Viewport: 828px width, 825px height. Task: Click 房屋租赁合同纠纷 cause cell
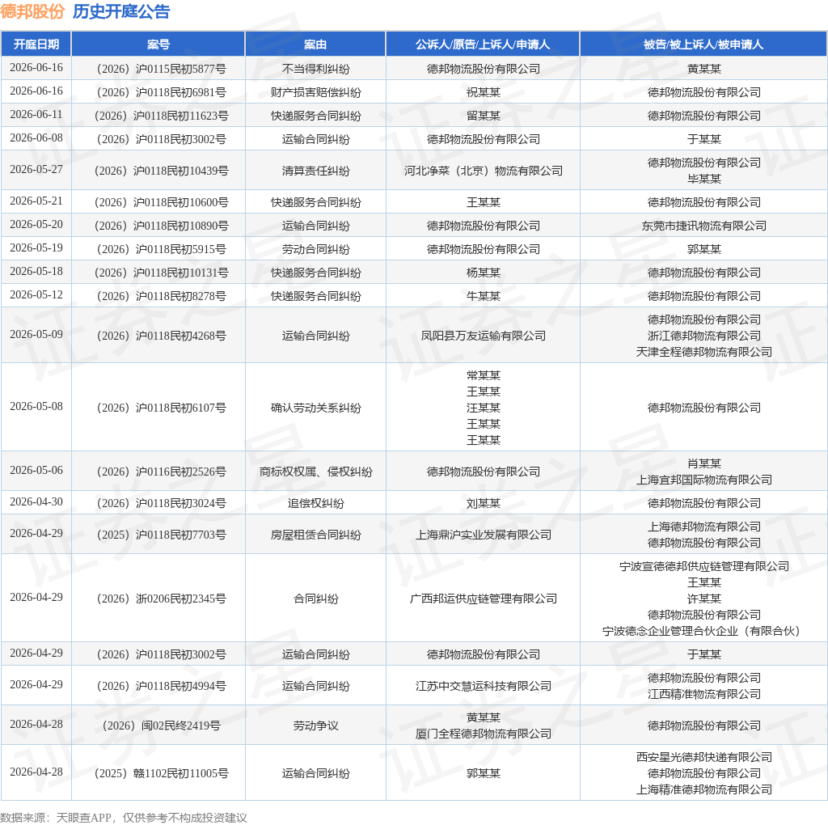(315, 535)
